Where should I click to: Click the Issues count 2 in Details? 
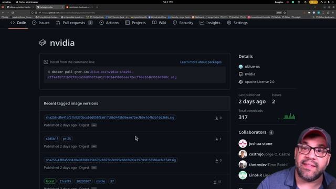coord(274,101)
